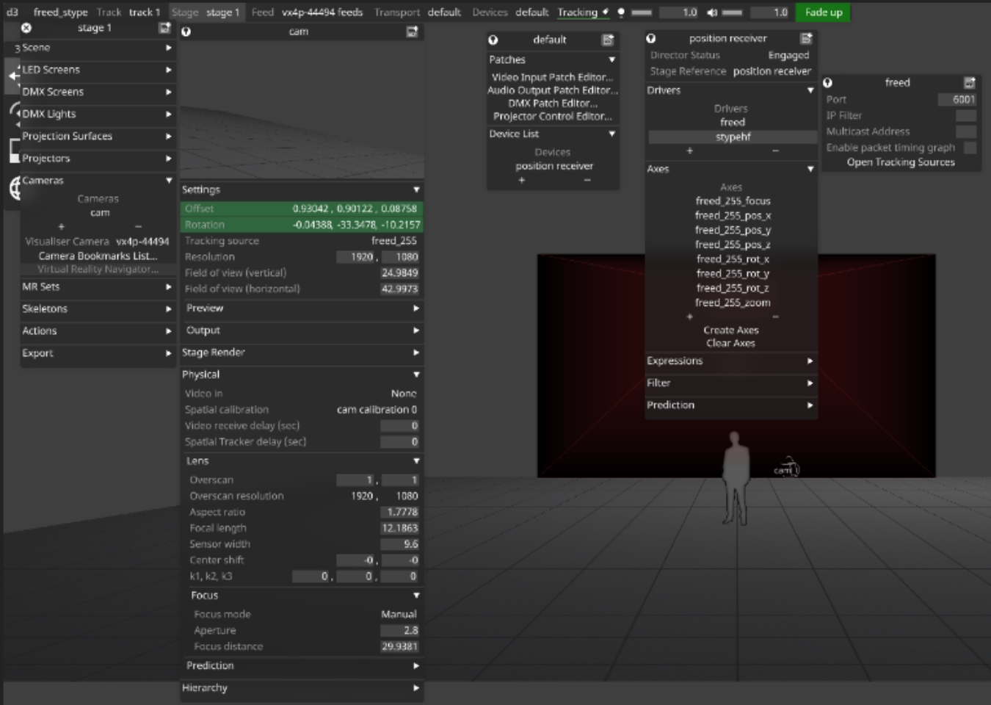Click the Create Axes button
Image resolution: width=991 pixels, height=705 pixels.
pos(731,330)
